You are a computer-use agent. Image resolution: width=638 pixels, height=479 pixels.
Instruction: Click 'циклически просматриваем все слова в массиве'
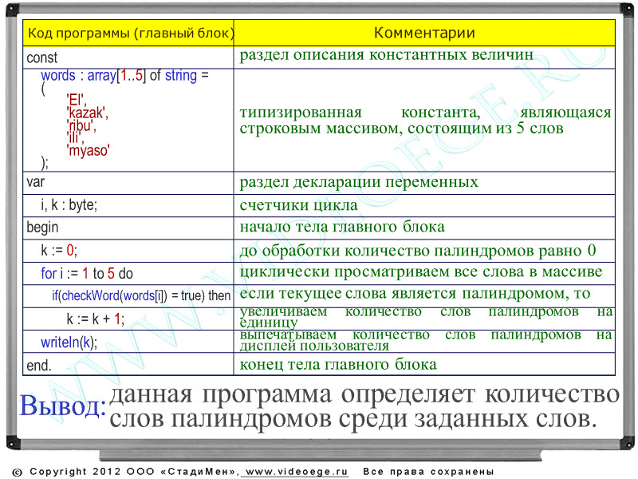[x=421, y=271]
